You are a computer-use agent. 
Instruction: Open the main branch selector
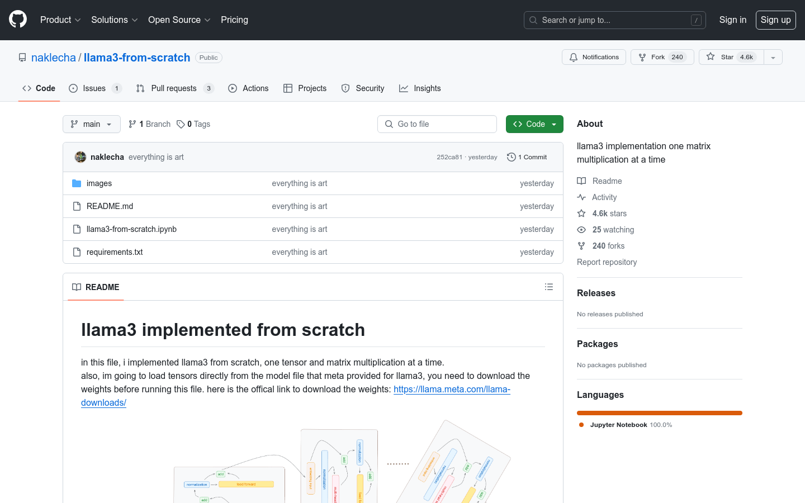click(92, 124)
